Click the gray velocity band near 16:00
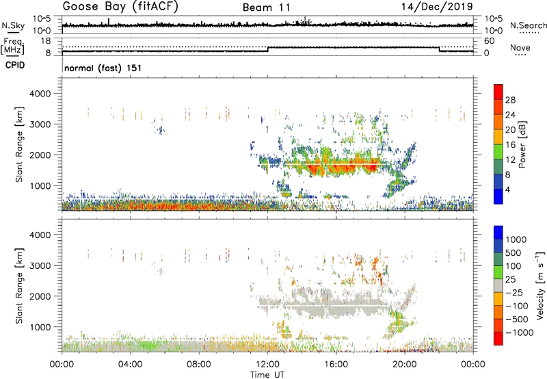 click(336, 306)
